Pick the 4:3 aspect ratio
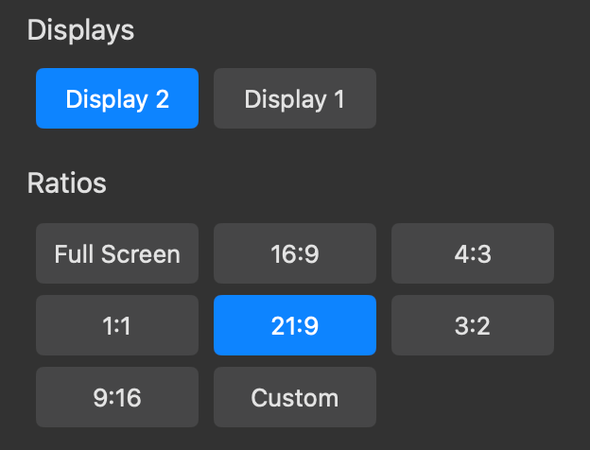Screen dimensions: 590x450 [x=473, y=253]
